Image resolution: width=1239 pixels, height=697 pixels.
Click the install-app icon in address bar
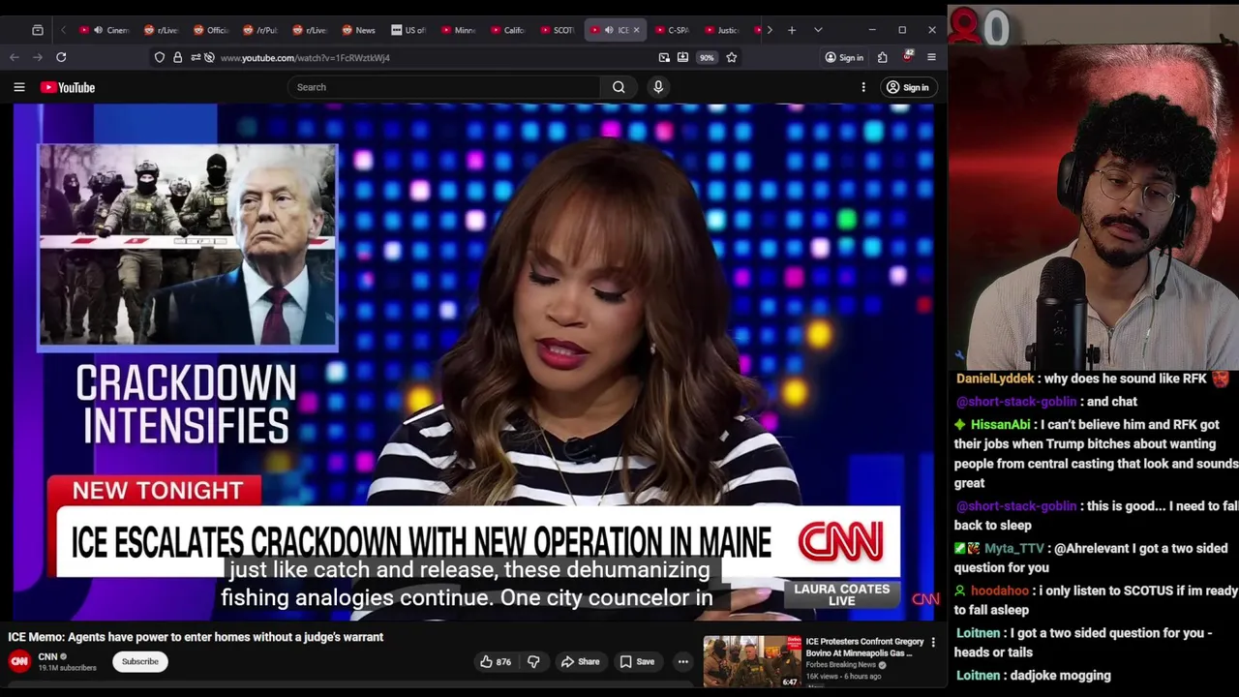pos(683,57)
